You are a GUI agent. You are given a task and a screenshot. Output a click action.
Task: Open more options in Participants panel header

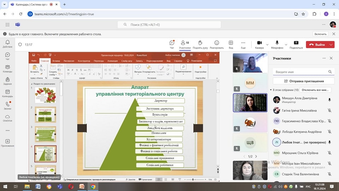click(324, 58)
